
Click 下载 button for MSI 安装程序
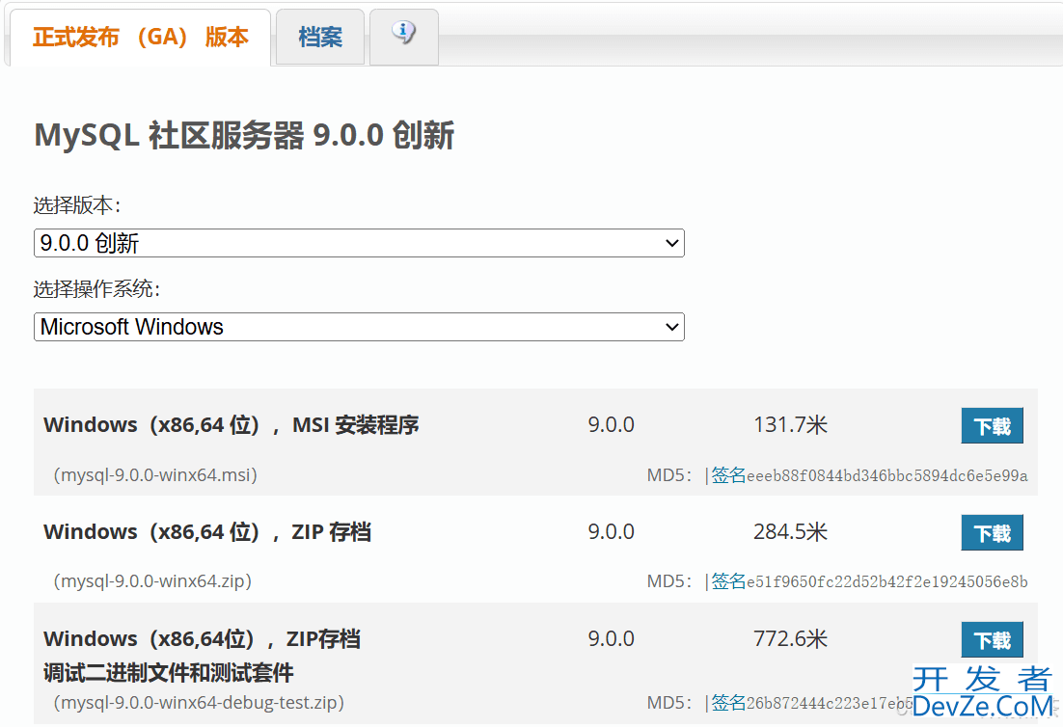coord(992,426)
